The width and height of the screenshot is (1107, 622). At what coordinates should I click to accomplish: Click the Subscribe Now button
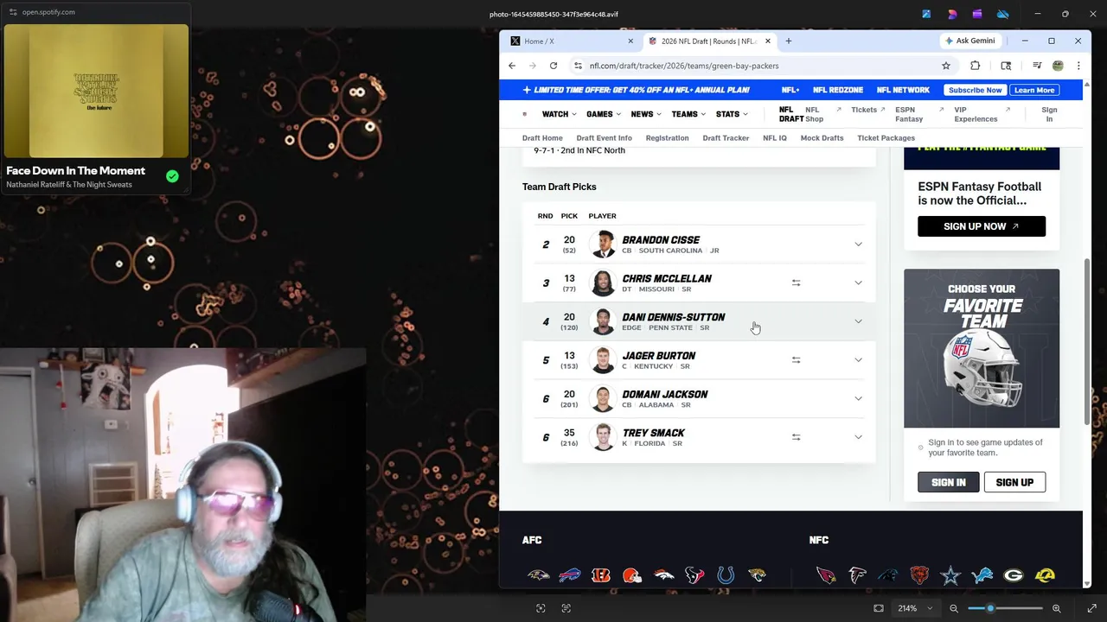pos(975,90)
